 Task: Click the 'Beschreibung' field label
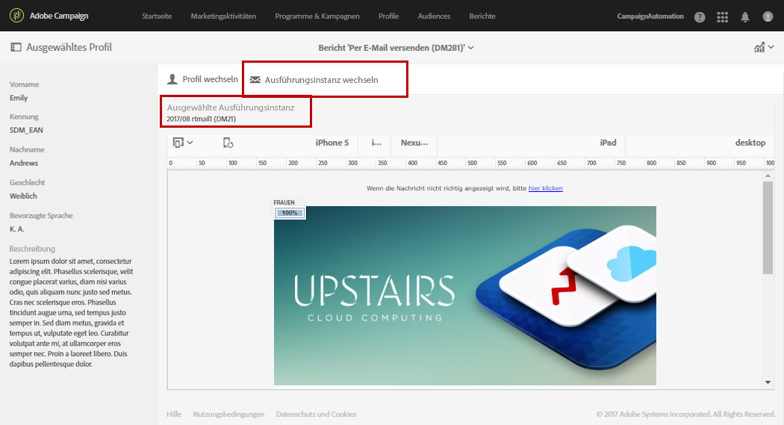pyautogui.click(x=32, y=249)
